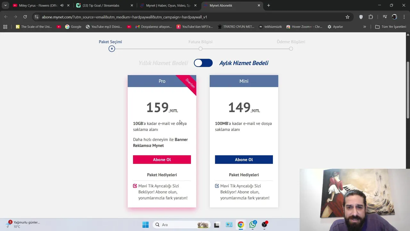Open the picture-monitor app in the taskbar
Screen dimensions: 410x231
229,225
